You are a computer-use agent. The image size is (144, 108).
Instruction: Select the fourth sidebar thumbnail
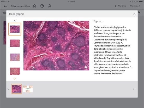[15, 71]
